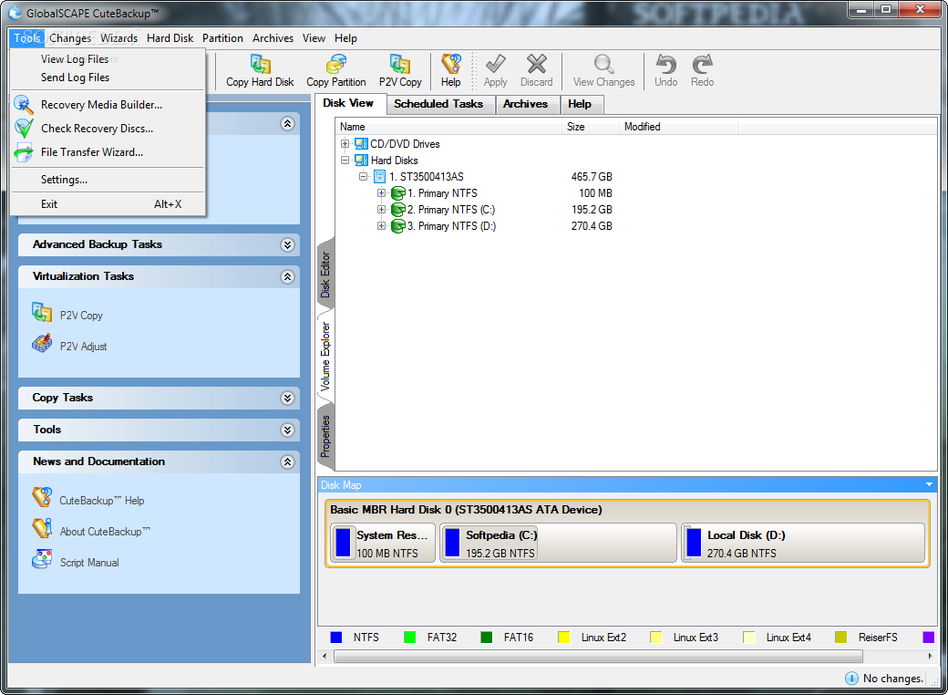The height and width of the screenshot is (695, 948).
Task: Open the About CuteBackup link
Action: tap(105, 532)
